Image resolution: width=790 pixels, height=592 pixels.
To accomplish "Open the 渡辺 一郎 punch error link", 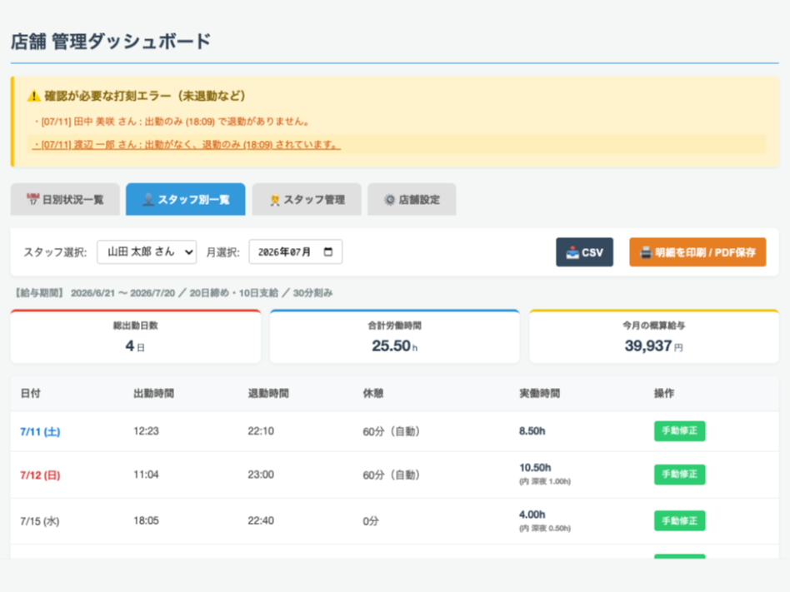I will pos(187,145).
